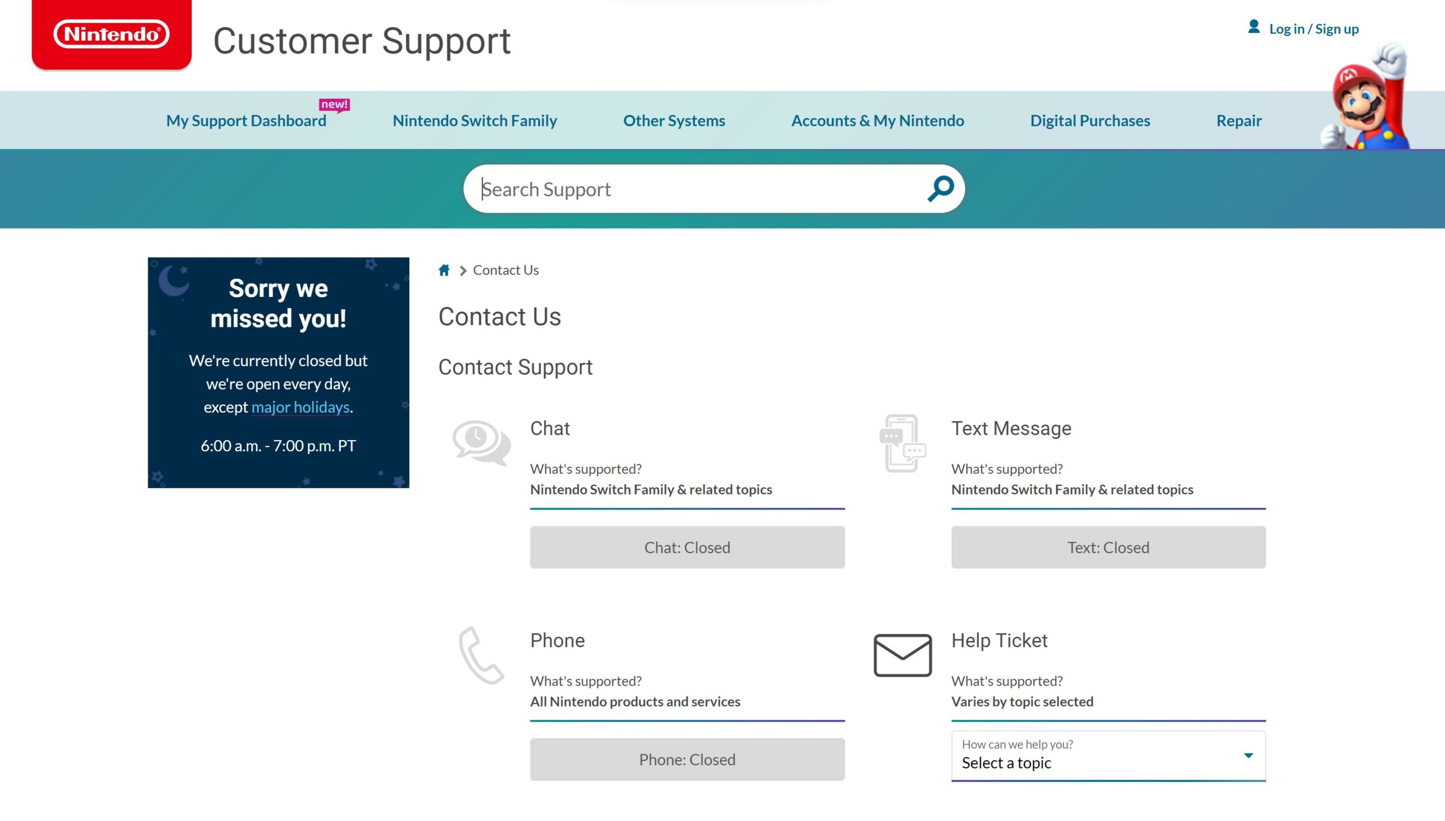
Task: Click the home breadcrumb icon
Action: pyautogui.click(x=445, y=270)
